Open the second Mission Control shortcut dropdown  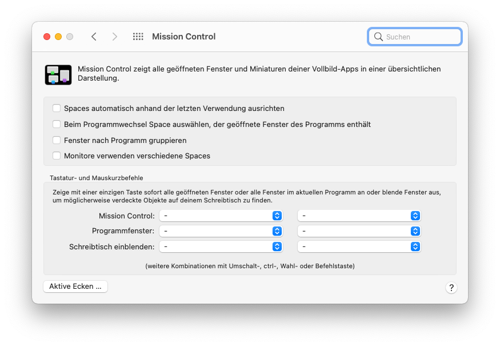click(x=359, y=216)
